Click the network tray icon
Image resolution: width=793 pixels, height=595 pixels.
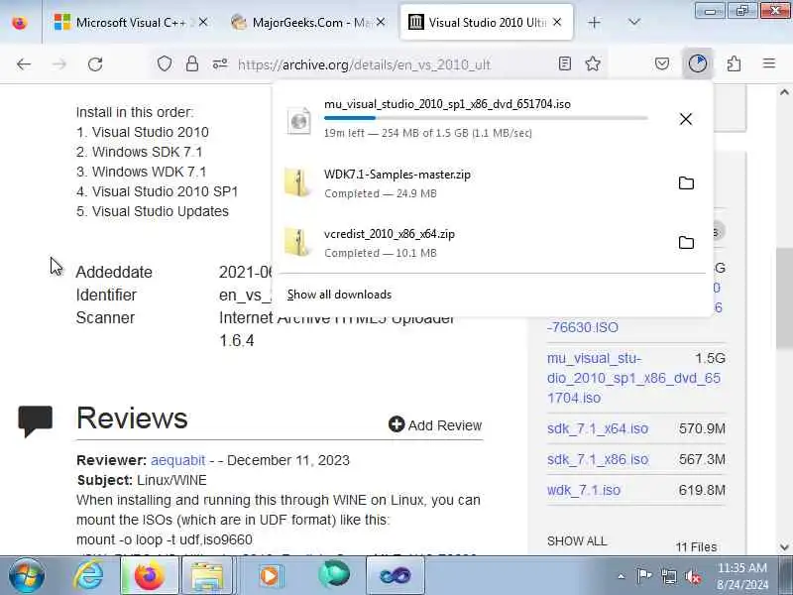[x=669, y=576]
